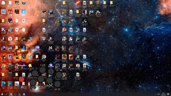Open Discord from the taskbar
The height and width of the screenshot is (96, 171).
(24, 94)
